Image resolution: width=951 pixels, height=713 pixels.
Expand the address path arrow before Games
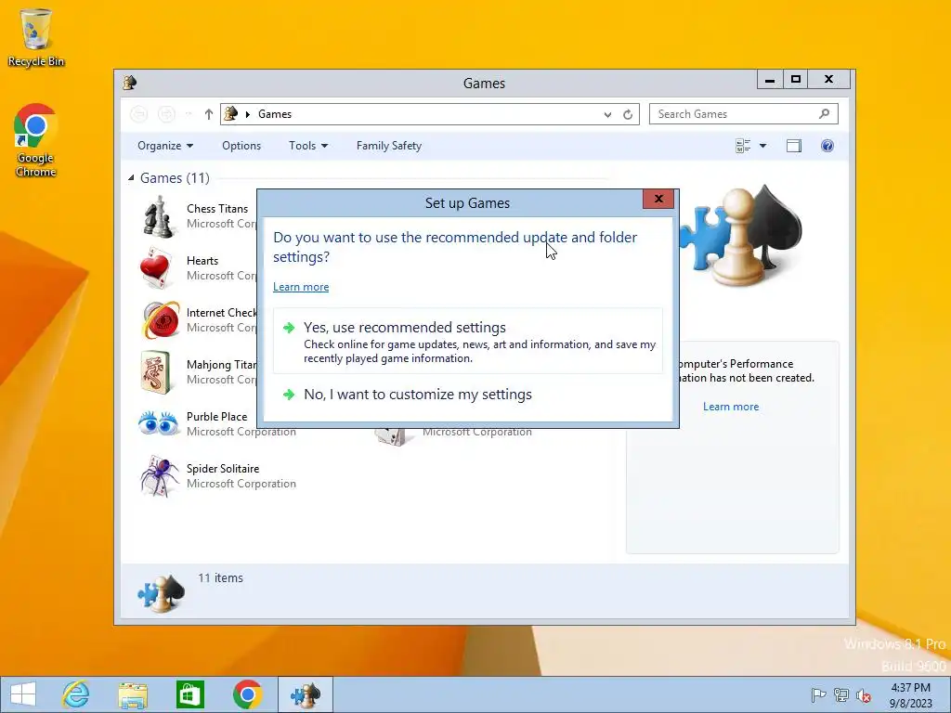247,114
